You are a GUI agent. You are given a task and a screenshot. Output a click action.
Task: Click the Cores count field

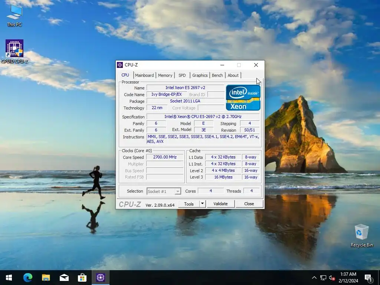211,191
